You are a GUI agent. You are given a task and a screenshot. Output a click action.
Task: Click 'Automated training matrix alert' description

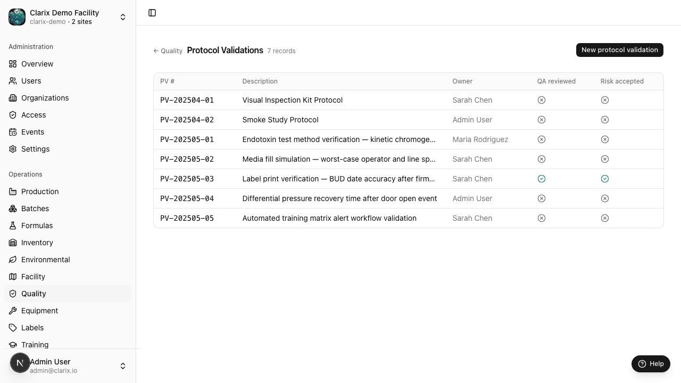point(329,218)
